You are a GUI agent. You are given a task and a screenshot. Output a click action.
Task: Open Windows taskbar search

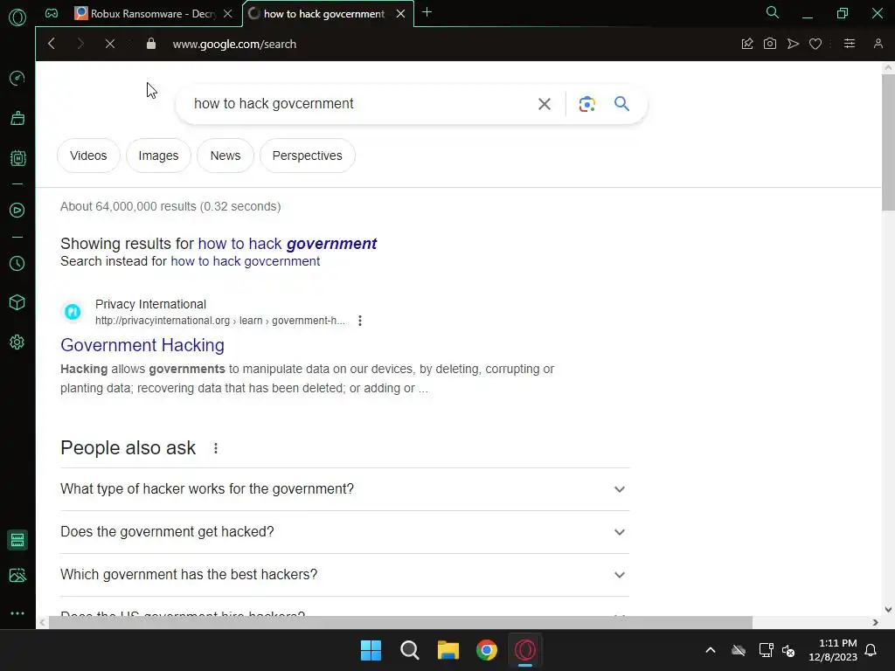click(410, 650)
